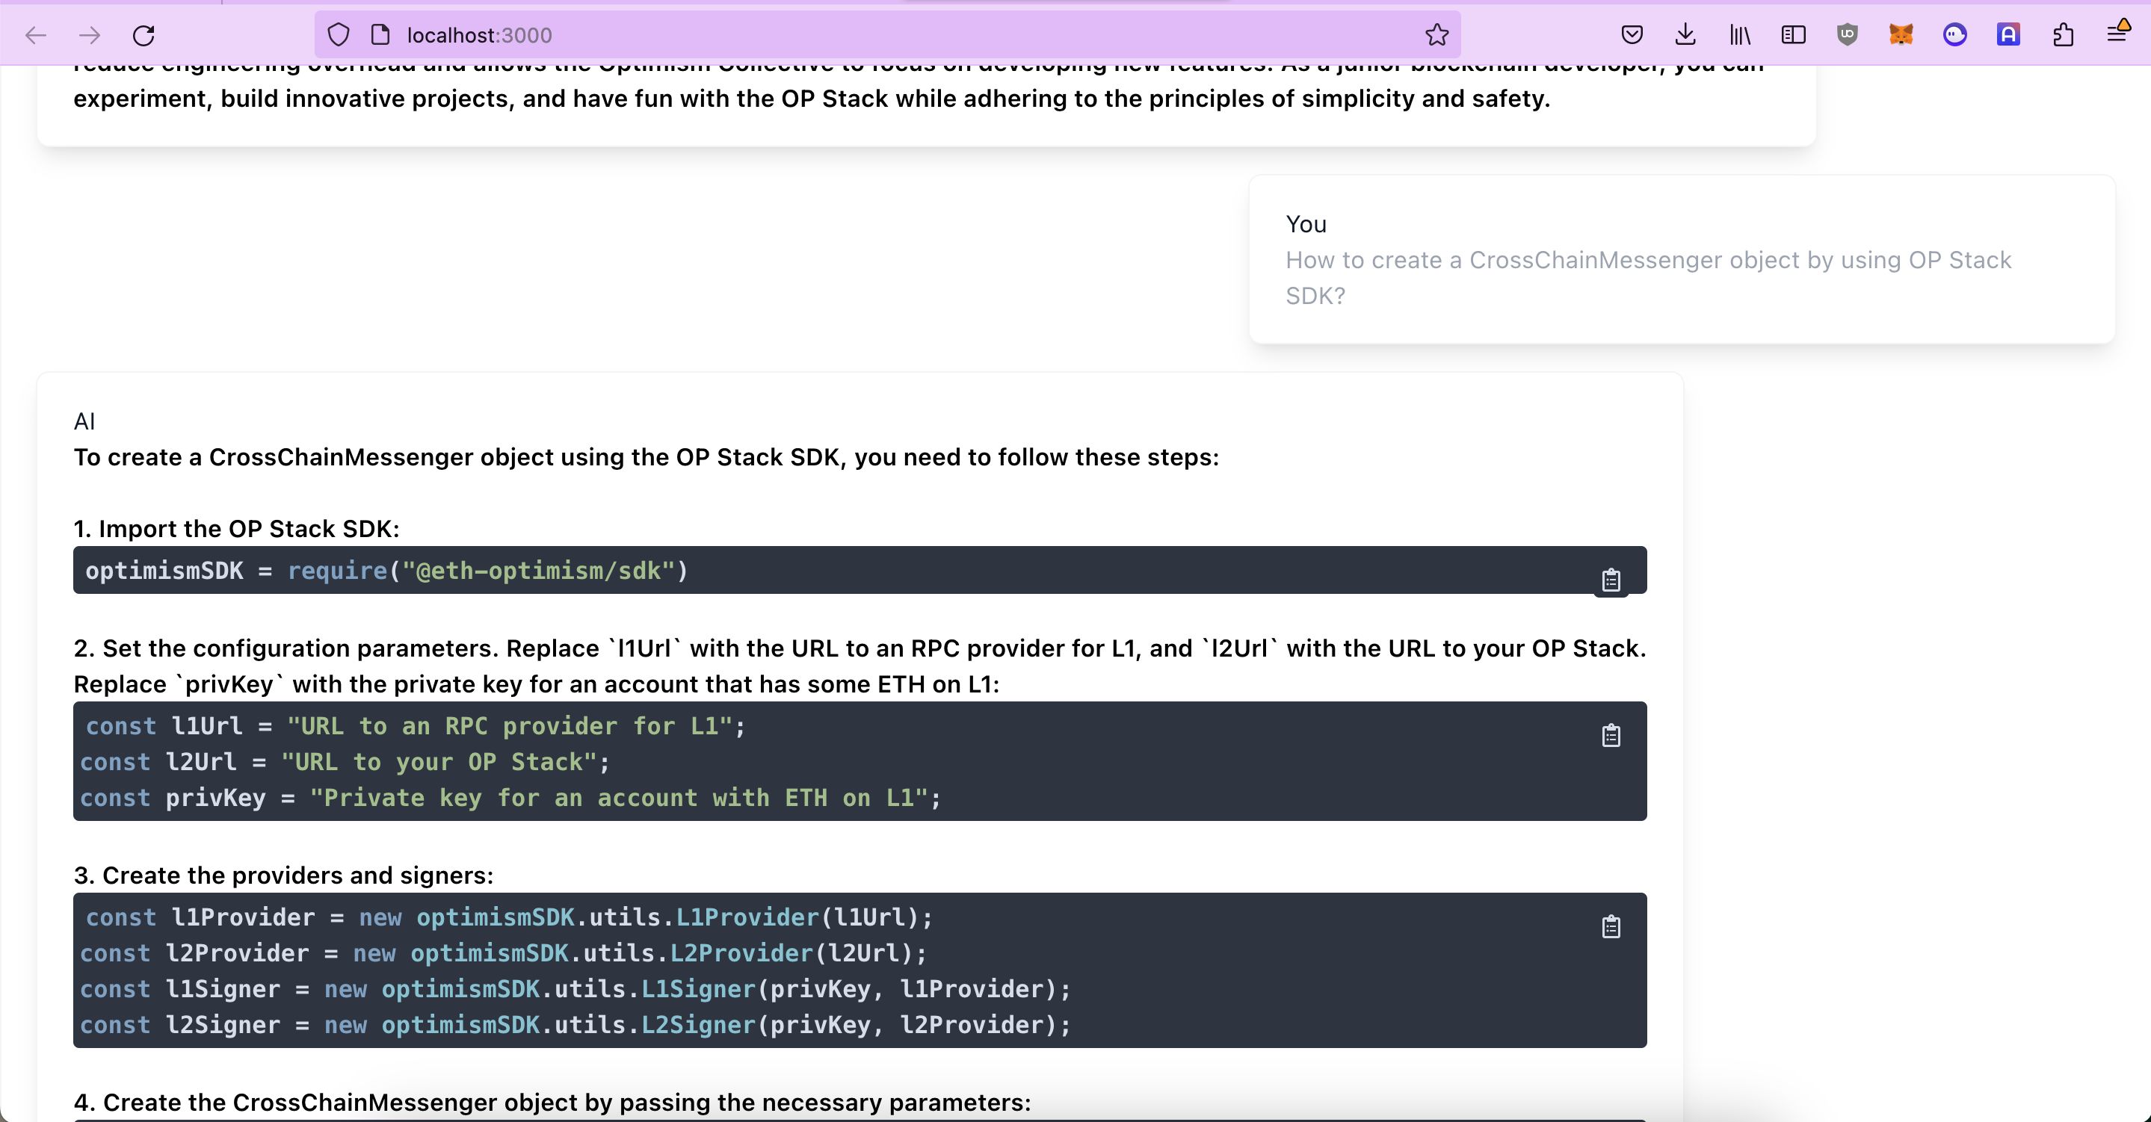Open the library bookshelf icon
This screenshot has height=1122, width=2151.
1739,35
